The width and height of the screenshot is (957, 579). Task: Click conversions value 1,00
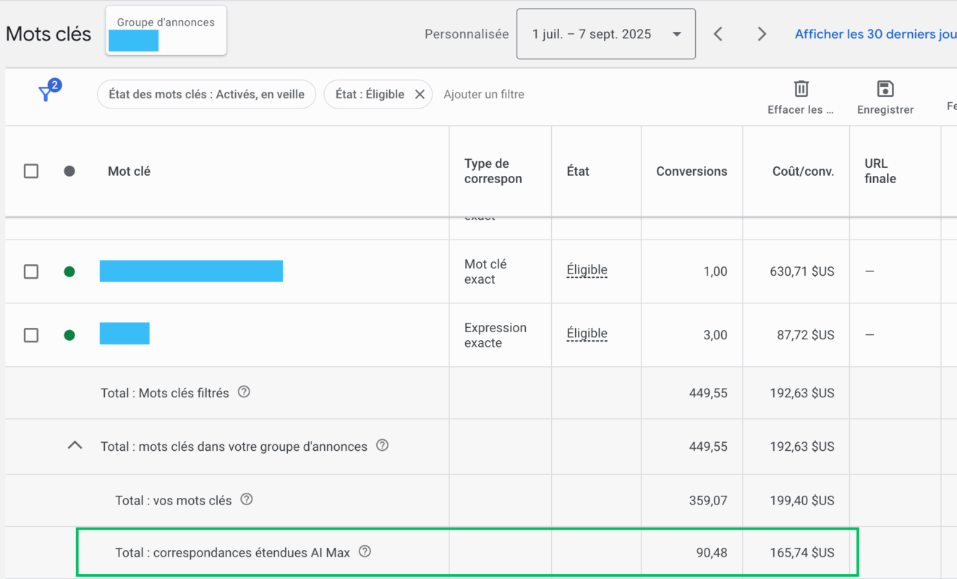click(x=715, y=271)
